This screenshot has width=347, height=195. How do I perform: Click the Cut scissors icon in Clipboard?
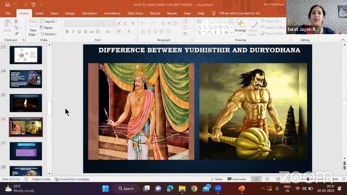coord(16,22)
